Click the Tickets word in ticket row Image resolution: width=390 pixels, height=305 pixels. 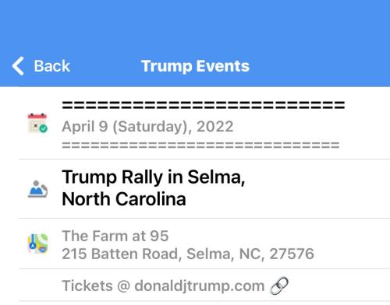pos(87,286)
